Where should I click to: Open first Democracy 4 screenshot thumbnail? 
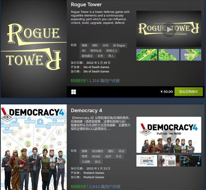click(x=147, y=161)
